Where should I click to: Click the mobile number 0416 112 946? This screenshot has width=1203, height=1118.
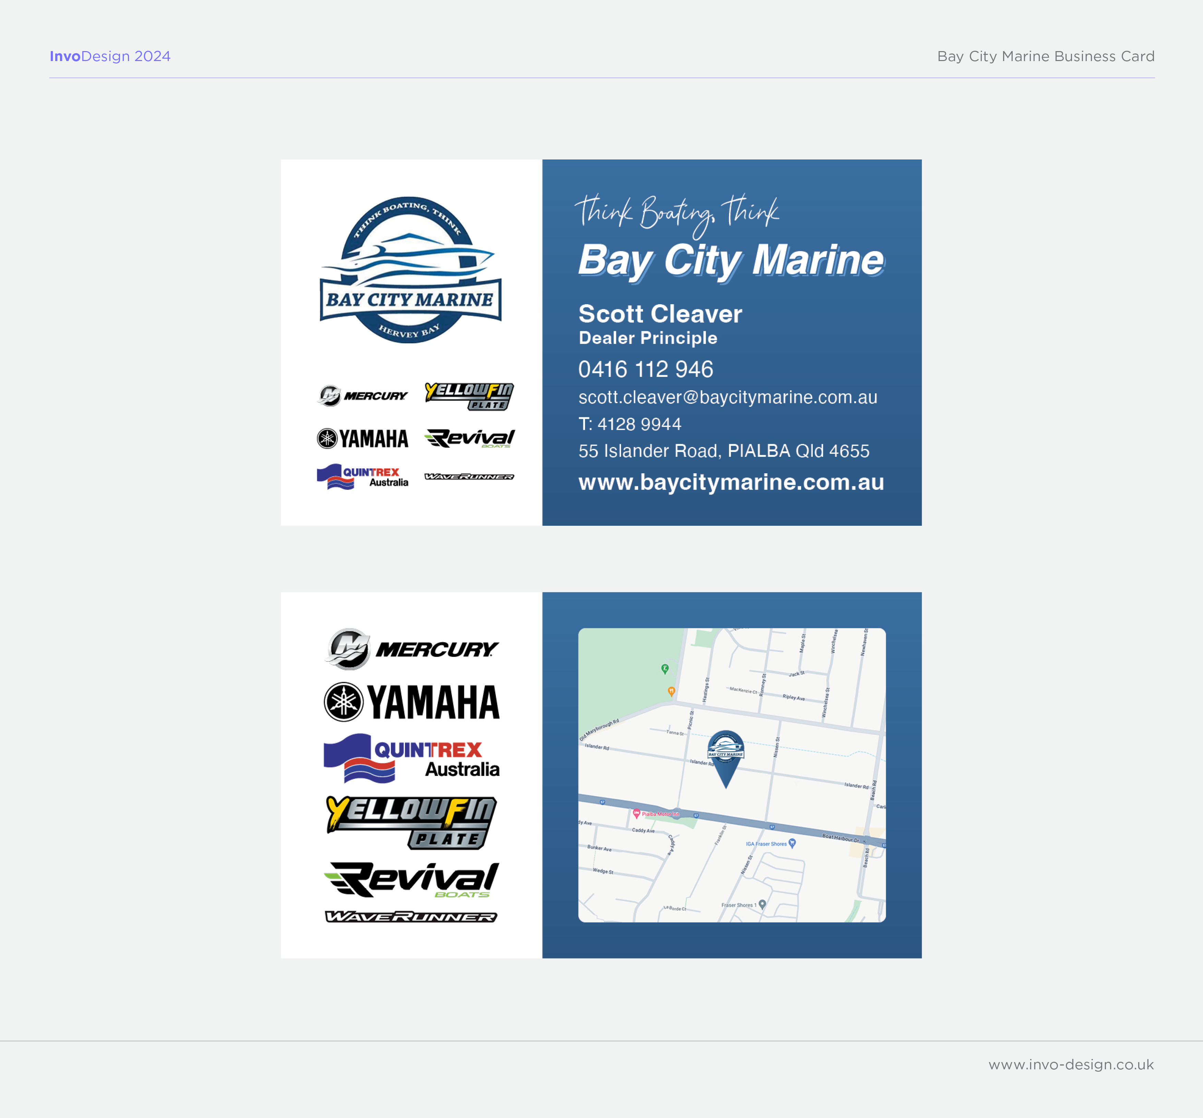click(x=646, y=369)
